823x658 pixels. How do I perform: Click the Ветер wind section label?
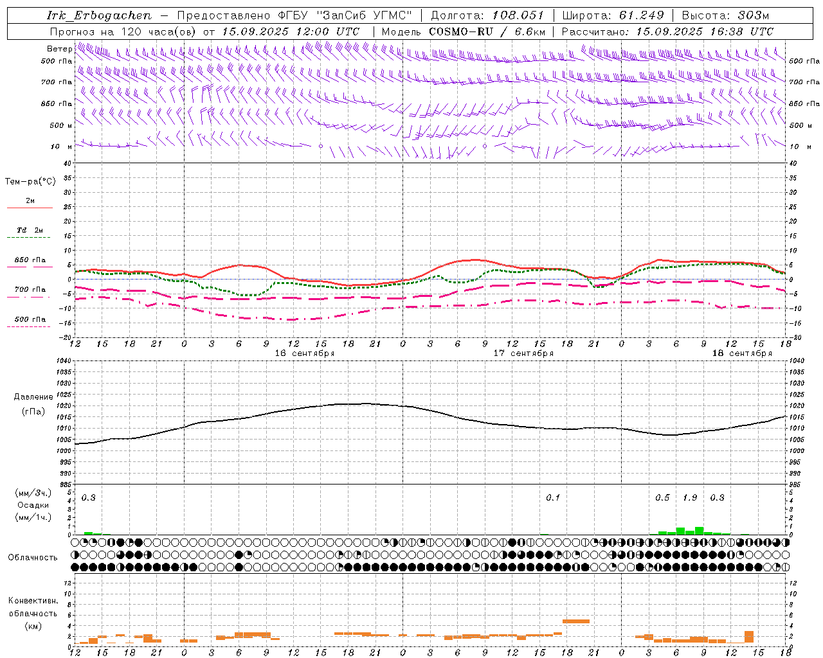[x=59, y=49]
